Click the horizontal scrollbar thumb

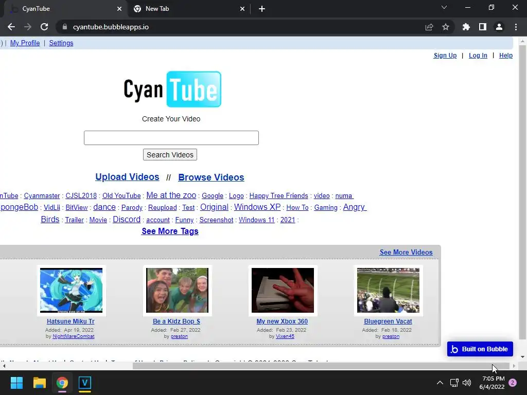321,366
